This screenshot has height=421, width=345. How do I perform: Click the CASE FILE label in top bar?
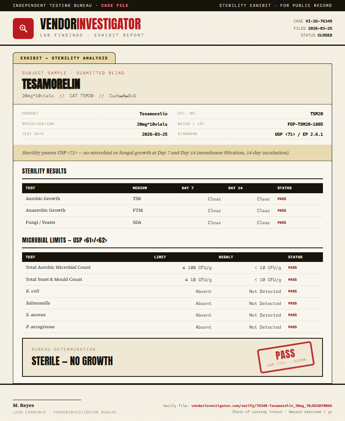(115, 5)
